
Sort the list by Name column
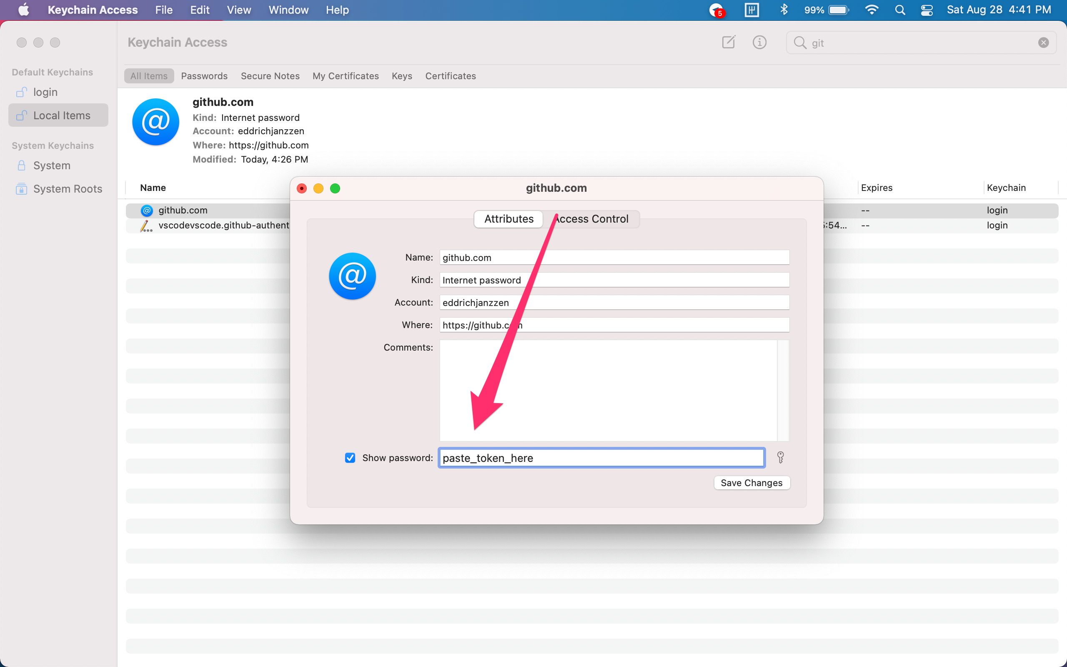(x=153, y=188)
